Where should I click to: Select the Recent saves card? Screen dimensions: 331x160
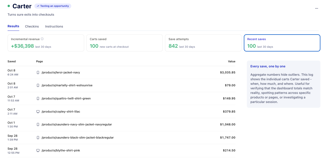pyautogui.click(x=282, y=43)
